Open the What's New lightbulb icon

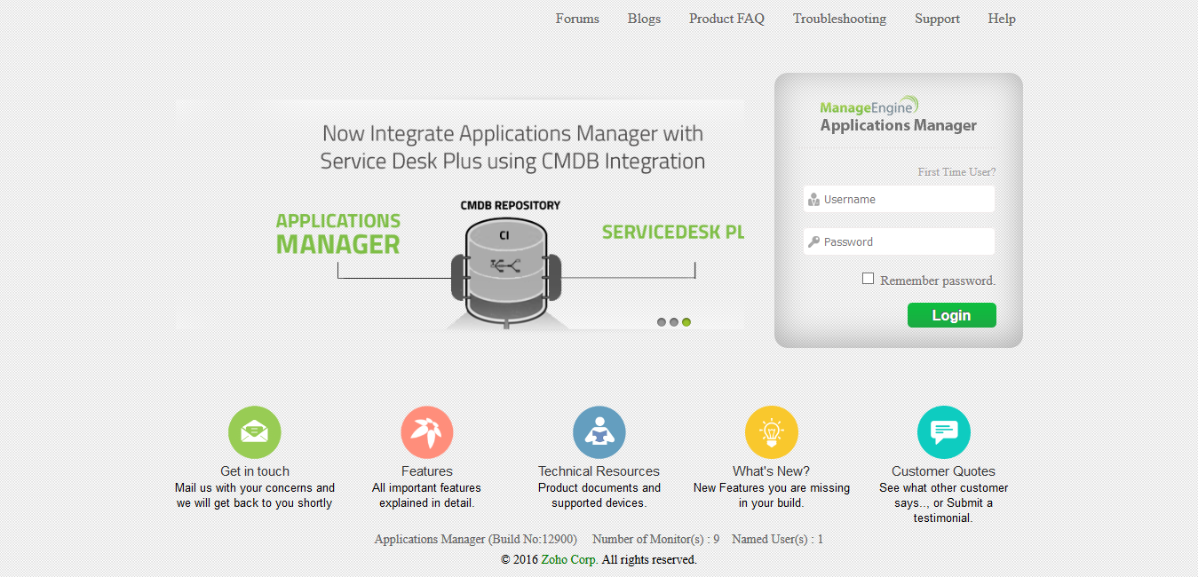[772, 432]
